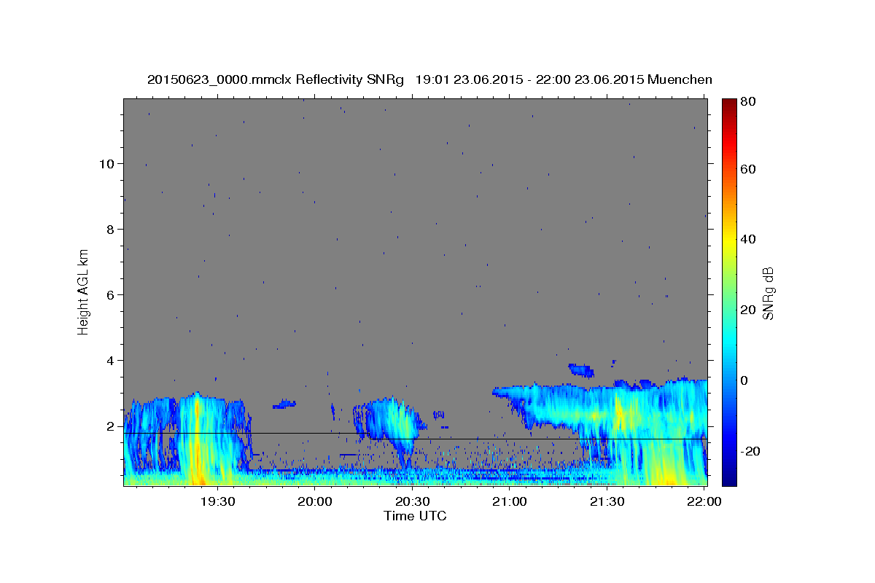Screen dimensions: 875x583
Task: Click the height tick label '8'
Action: (x=110, y=230)
